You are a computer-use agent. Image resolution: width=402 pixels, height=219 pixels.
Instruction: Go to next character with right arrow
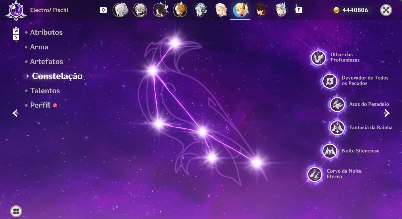point(387,113)
